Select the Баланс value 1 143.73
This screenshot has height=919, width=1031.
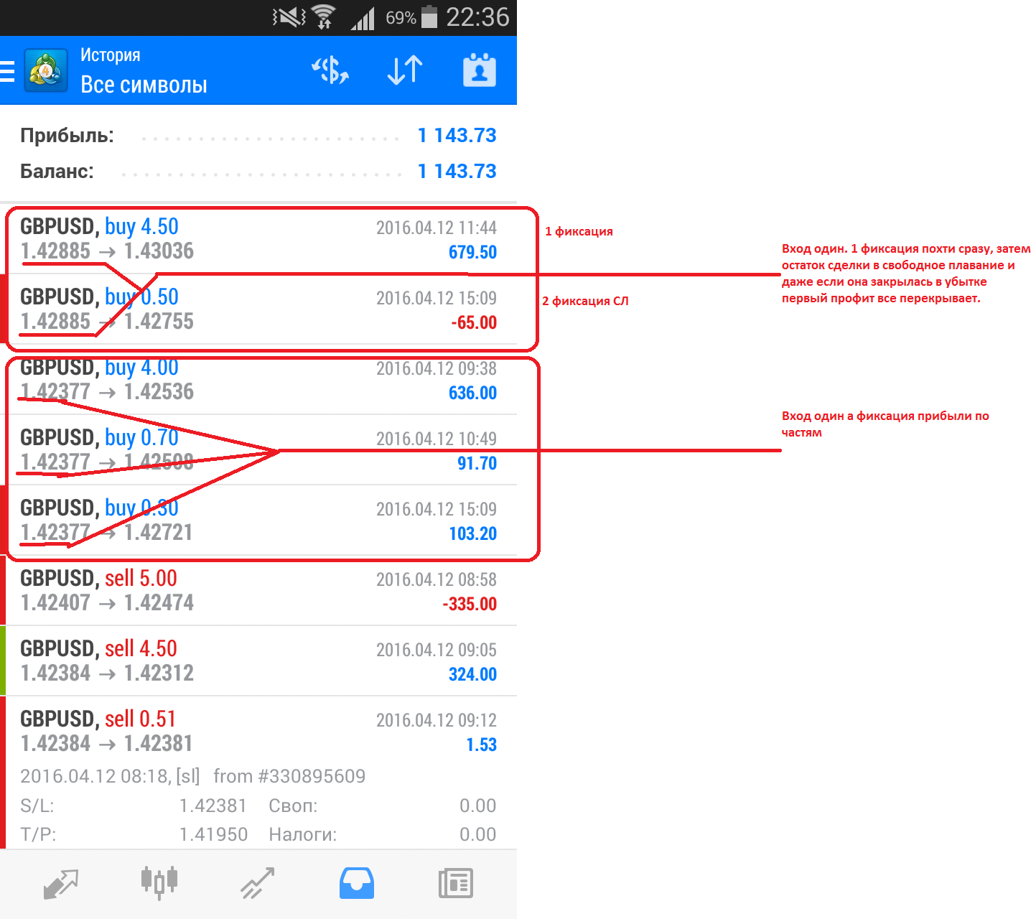tap(457, 171)
